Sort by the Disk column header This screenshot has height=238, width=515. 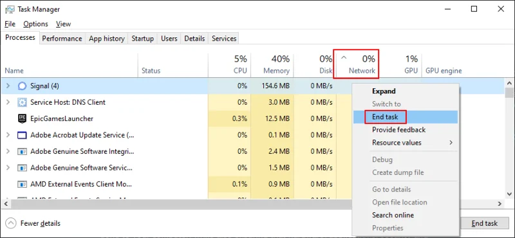click(x=315, y=64)
